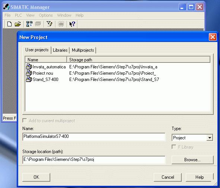Open the PLC menu
Image resolution: width=220 pixels, height=188 pixels.
pos(18,15)
